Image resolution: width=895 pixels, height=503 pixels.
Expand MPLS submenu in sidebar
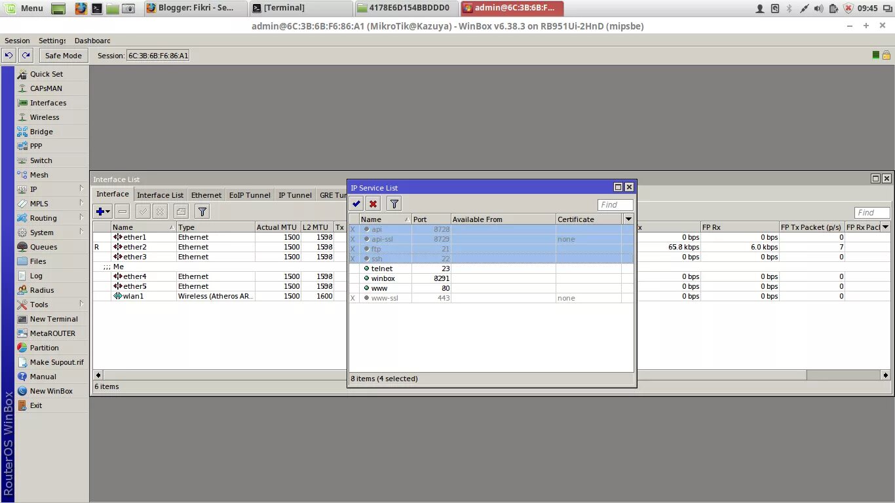click(x=52, y=204)
